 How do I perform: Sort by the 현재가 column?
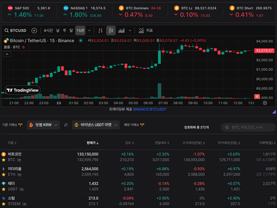[x=93, y=143]
